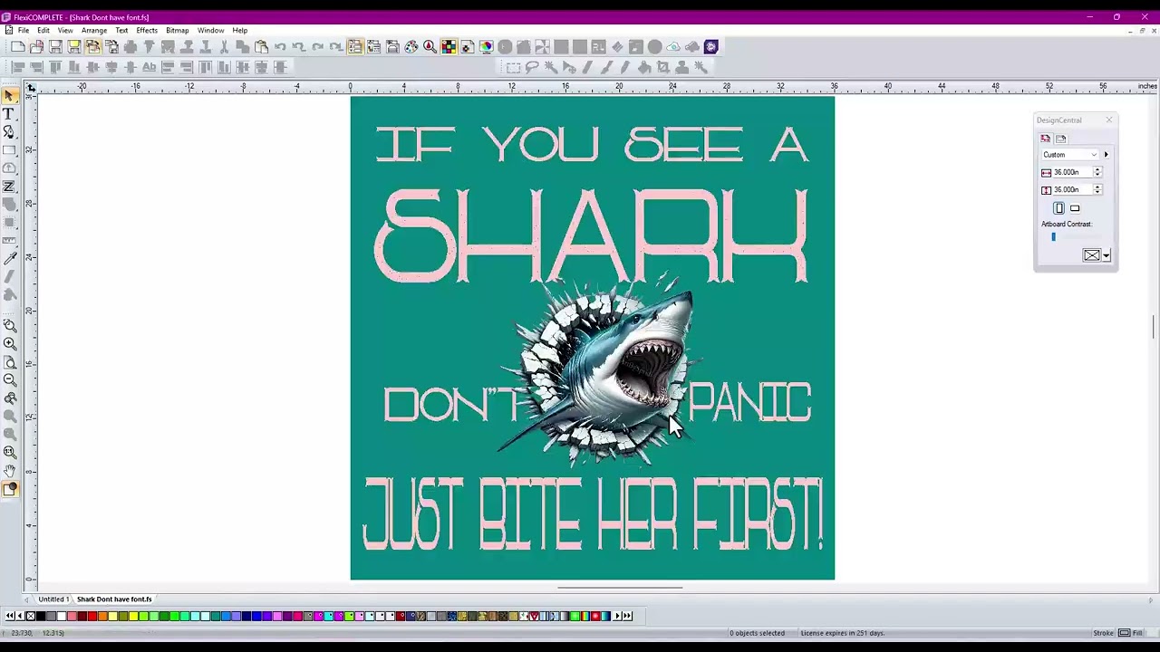Screen dimensions: 1160x652
Task: Open the Arrange menu
Action: pyautogui.click(x=94, y=31)
